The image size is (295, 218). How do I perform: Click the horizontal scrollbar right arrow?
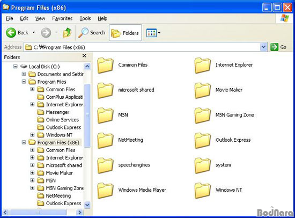click(79, 212)
